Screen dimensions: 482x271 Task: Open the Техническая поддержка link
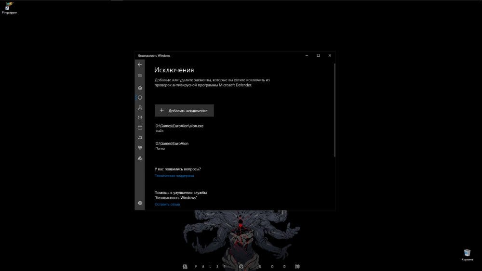pos(174,176)
